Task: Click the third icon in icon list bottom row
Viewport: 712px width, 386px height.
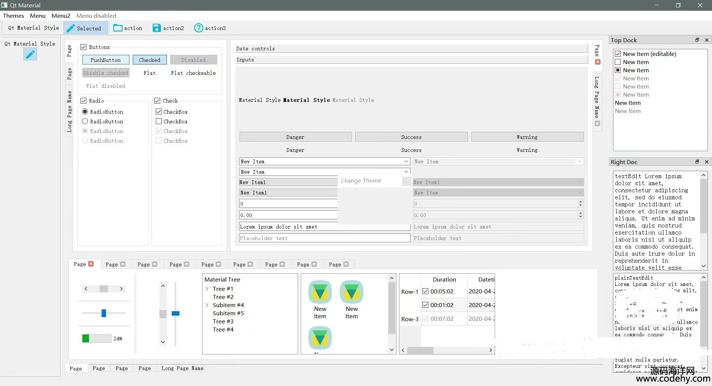Action: (320, 338)
